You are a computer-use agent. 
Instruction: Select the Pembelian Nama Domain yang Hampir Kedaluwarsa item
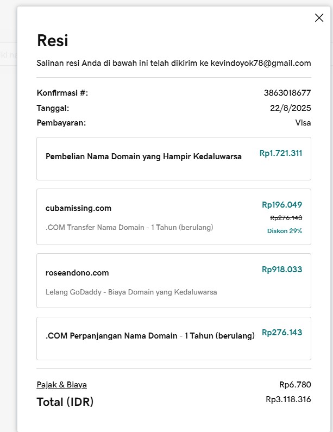point(143,156)
